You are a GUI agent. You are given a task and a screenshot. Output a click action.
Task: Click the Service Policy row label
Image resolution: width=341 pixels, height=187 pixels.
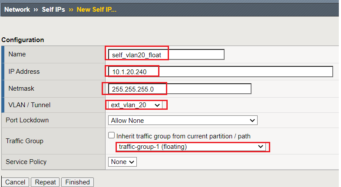pyautogui.click(x=26, y=162)
